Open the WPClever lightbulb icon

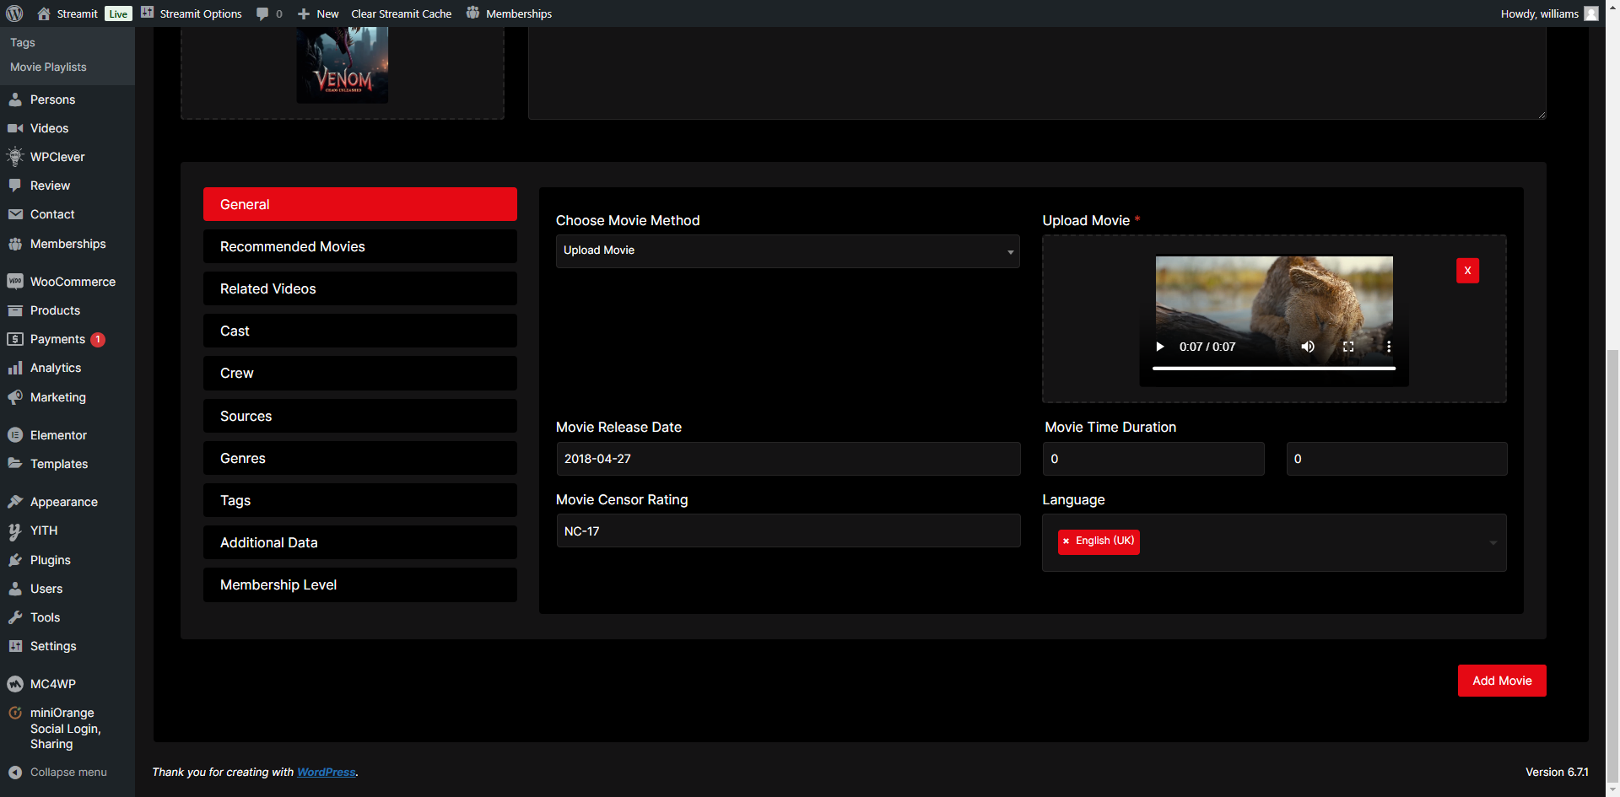pyautogui.click(x=15, y=157)
